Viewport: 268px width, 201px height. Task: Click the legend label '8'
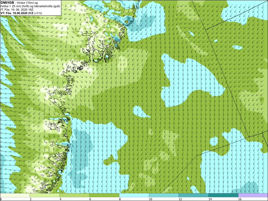[x=120, y=199]
